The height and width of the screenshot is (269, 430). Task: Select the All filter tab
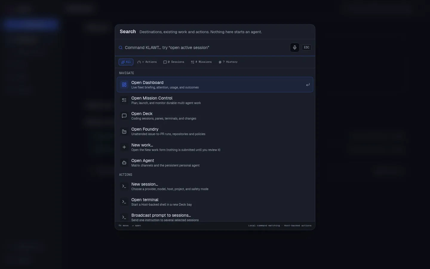(126, 62)
